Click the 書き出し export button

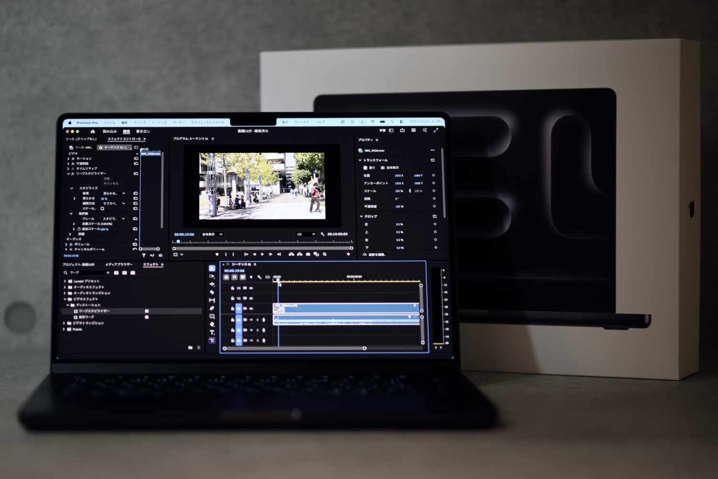pyautogui.click(x=143, y=131)
